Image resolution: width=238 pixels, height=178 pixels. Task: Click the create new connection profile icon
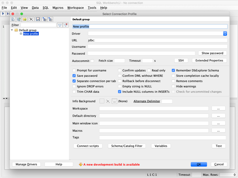click(13, 19)
